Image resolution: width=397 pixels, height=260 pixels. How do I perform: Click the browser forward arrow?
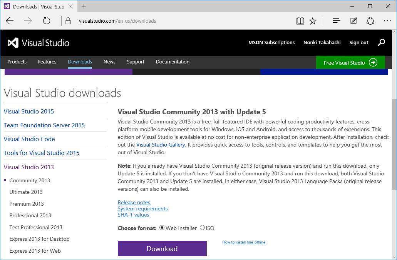tap(28, 21)
